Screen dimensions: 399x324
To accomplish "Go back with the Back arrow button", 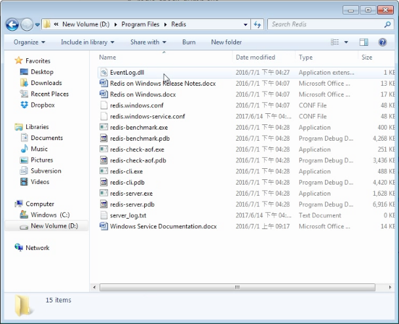I will click(x=12, y=25).
